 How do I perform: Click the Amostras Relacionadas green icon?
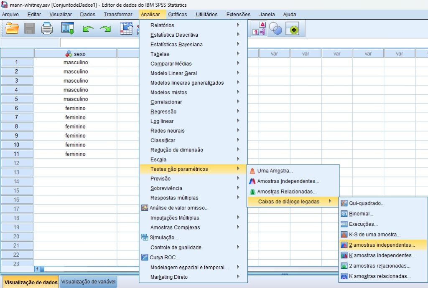[252, 192]
